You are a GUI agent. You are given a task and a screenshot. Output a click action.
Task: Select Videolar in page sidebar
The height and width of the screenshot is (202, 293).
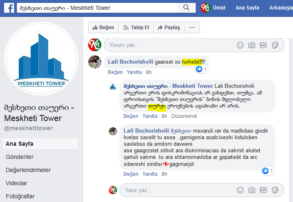click(x=16, y=183)
